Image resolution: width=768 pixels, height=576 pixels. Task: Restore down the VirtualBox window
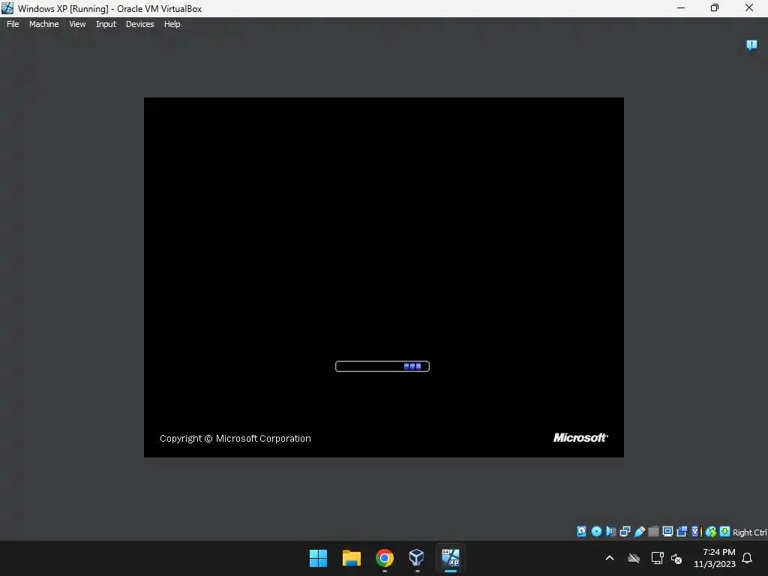tap(715, 8)
